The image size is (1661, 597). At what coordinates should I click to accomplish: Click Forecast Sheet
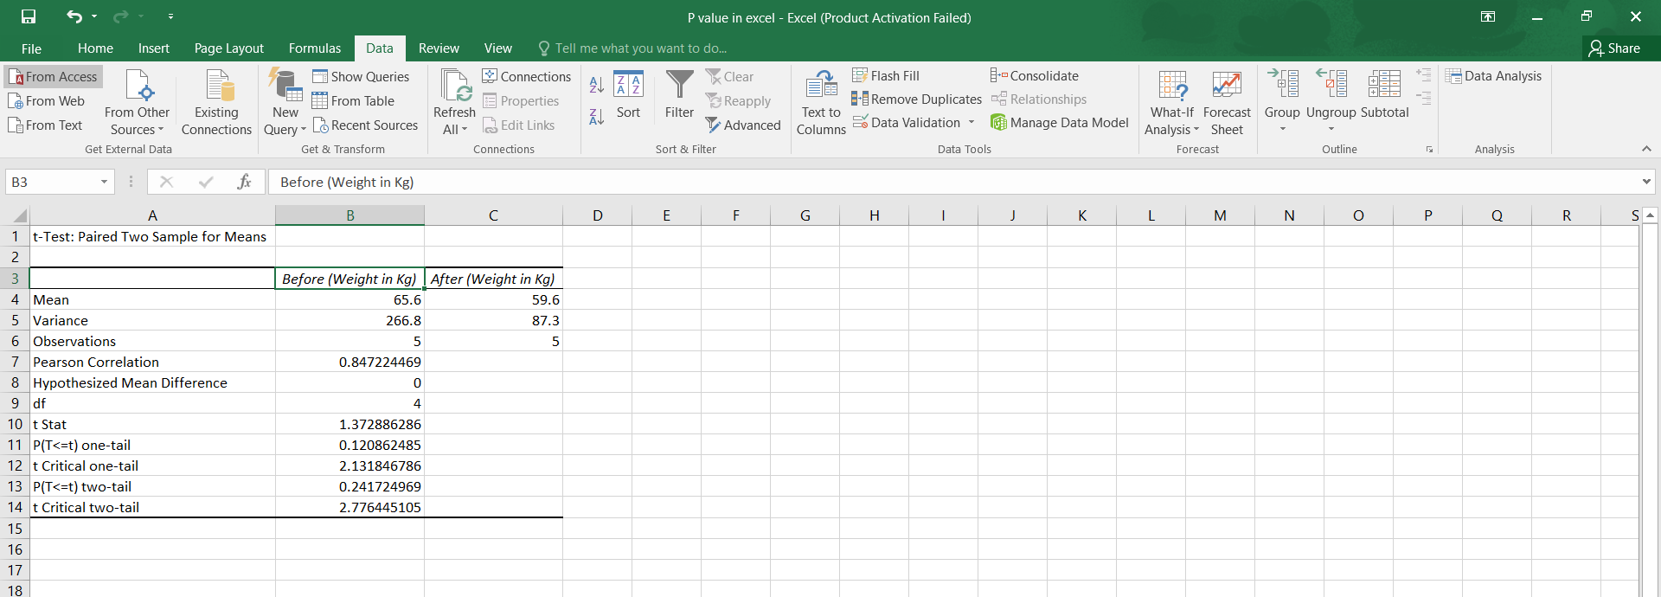click(1227, 102)
